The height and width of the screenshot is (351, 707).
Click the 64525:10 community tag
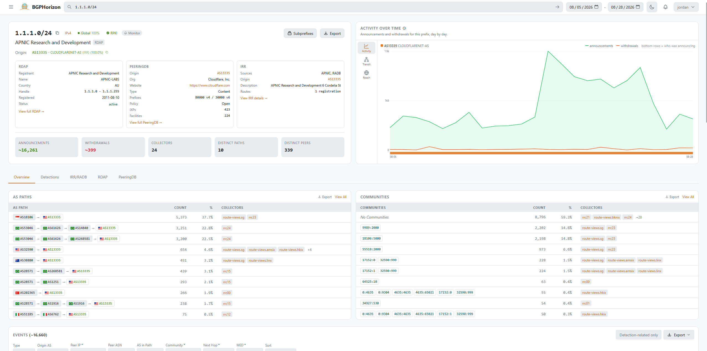(x=370, y=282)
